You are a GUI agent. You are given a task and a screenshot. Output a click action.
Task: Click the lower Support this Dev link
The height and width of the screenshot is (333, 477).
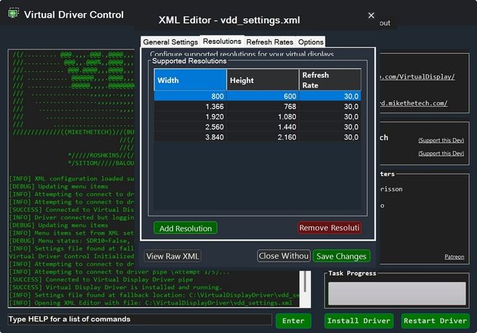[441, 153]
